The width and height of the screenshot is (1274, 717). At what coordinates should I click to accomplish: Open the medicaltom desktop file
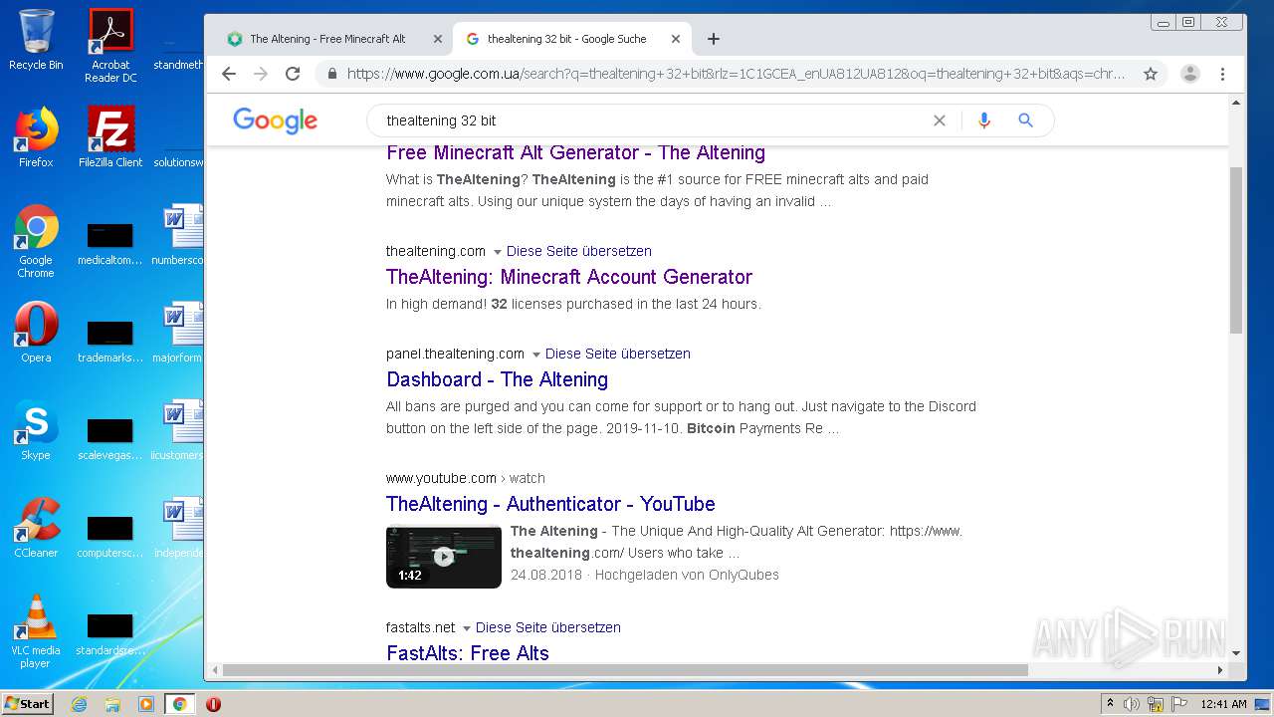click(110, 244)
